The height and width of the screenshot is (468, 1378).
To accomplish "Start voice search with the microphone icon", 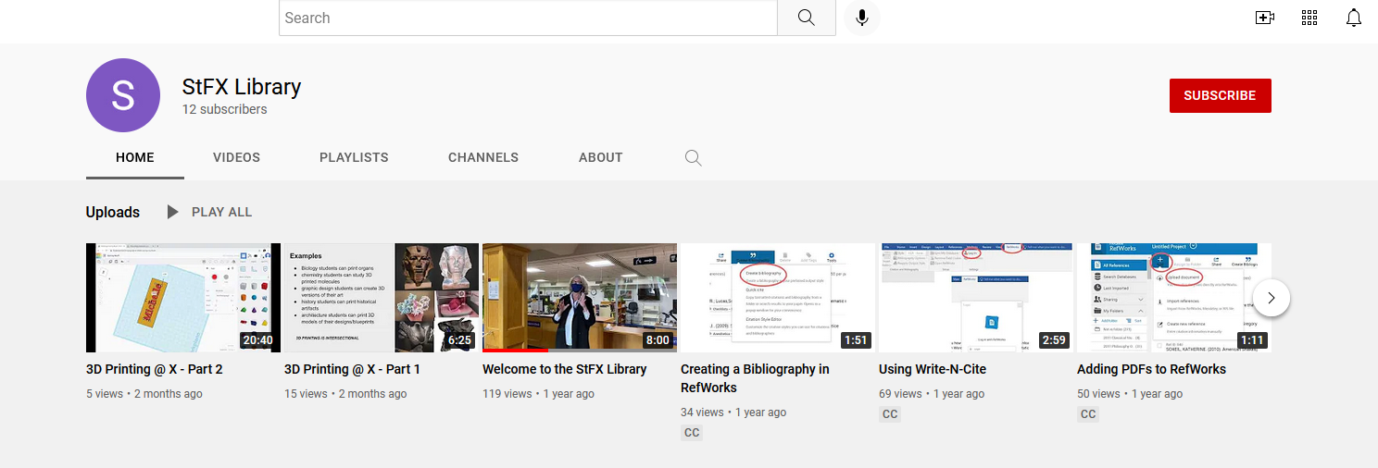I will 862,18.
